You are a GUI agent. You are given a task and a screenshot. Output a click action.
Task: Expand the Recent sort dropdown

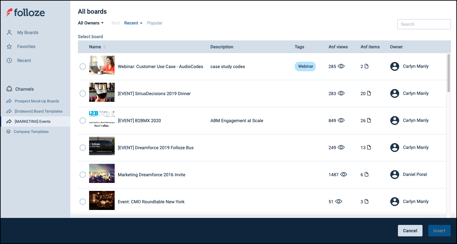tap(133, 23)
